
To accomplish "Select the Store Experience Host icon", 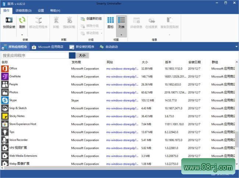I will (5, 124).
